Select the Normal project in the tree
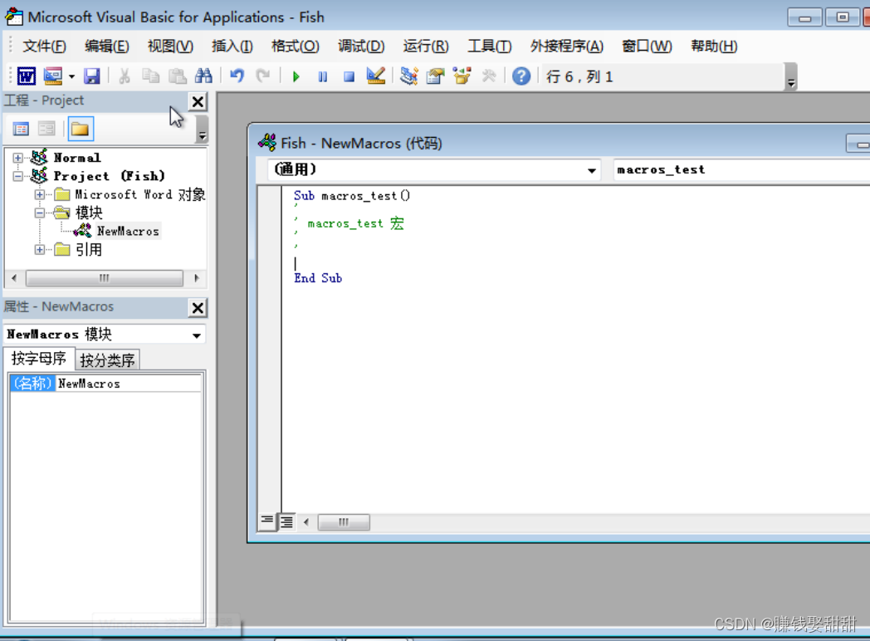Image resolution: width=870 pixels, height=641 pixels. pos(77,158)
